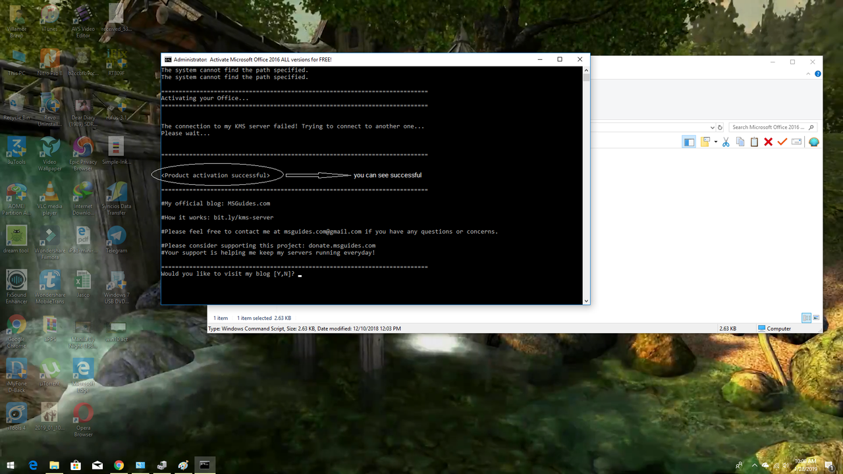Open Microsoft Store from taskbar
This screenshot has width=843, height=474.
(x=76, y=465)
